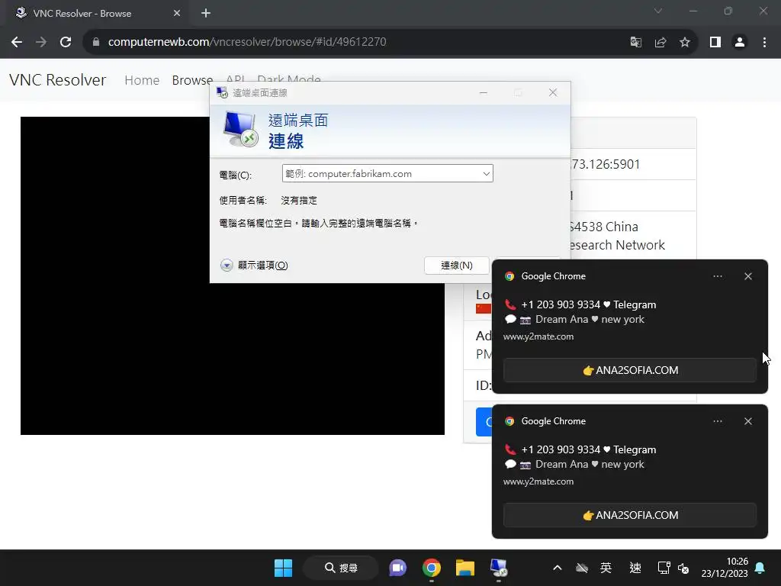Open options of the upper Chrome notification
781x586 pixels.
pos(718,276)
